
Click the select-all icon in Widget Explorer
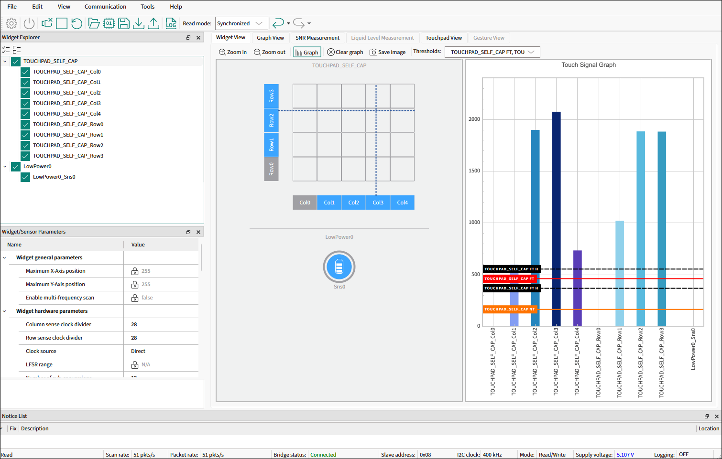click(6, 49)
